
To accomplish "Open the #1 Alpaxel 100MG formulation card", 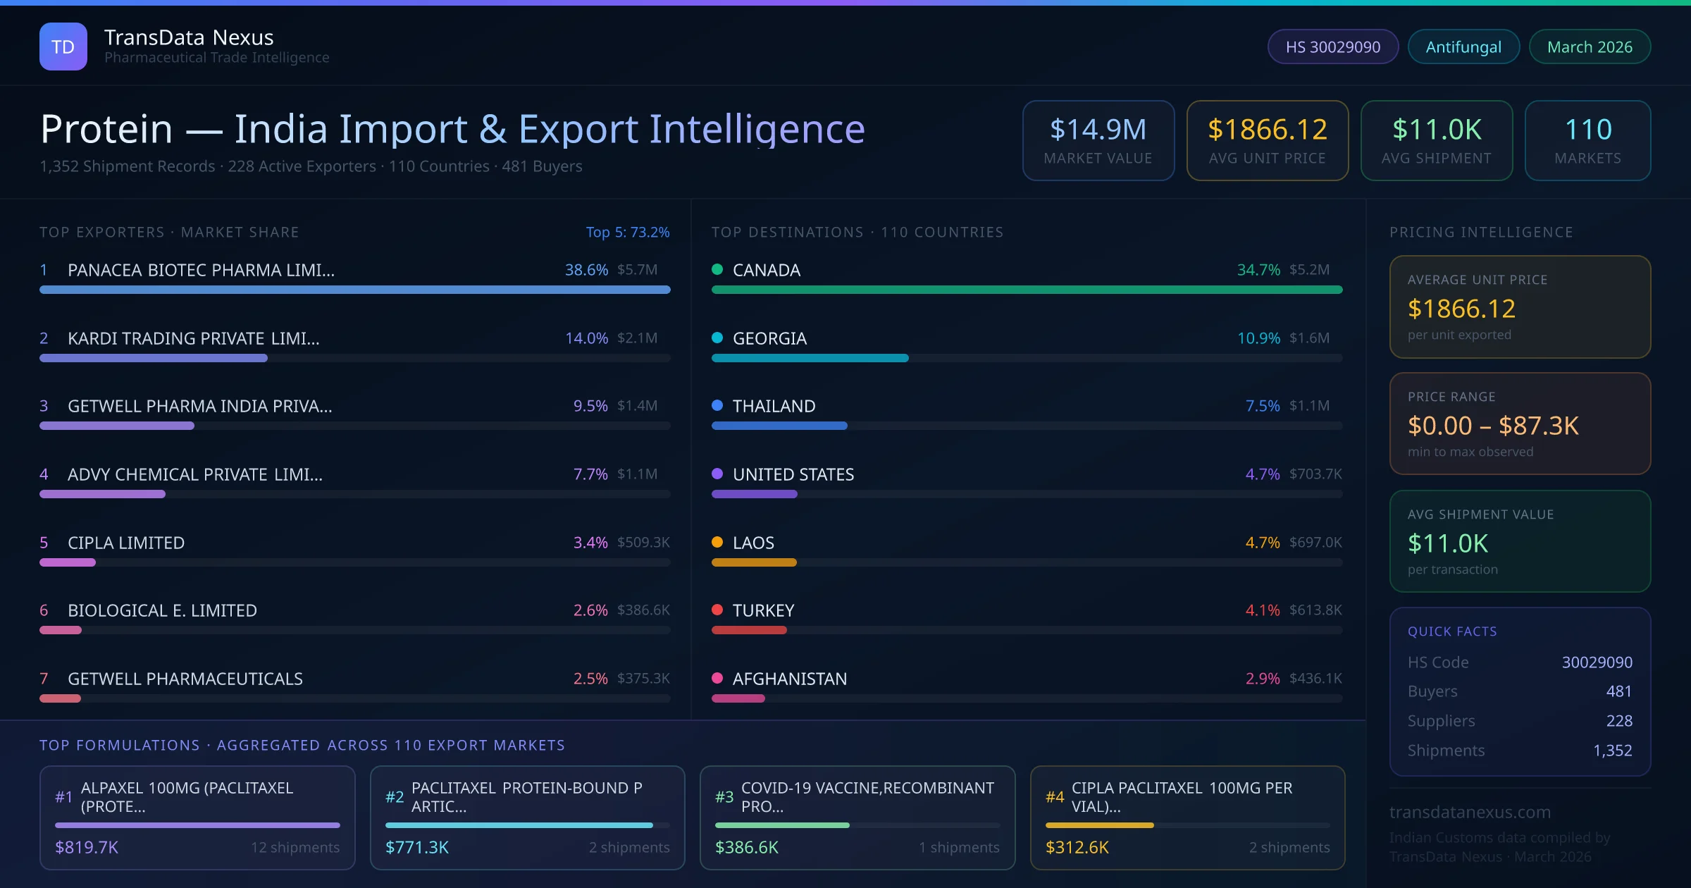I will [197, 817].
